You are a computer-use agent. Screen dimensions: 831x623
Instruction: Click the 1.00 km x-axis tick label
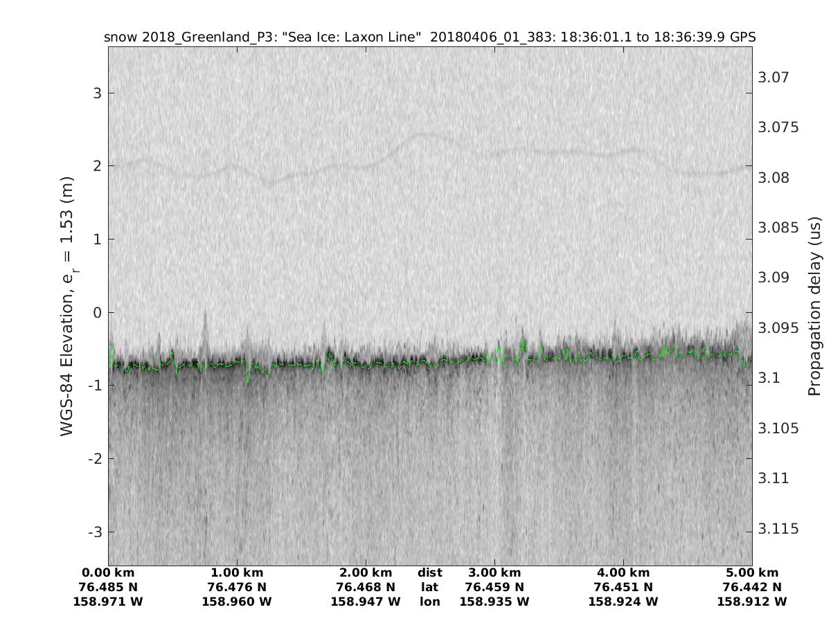point(237,572)
